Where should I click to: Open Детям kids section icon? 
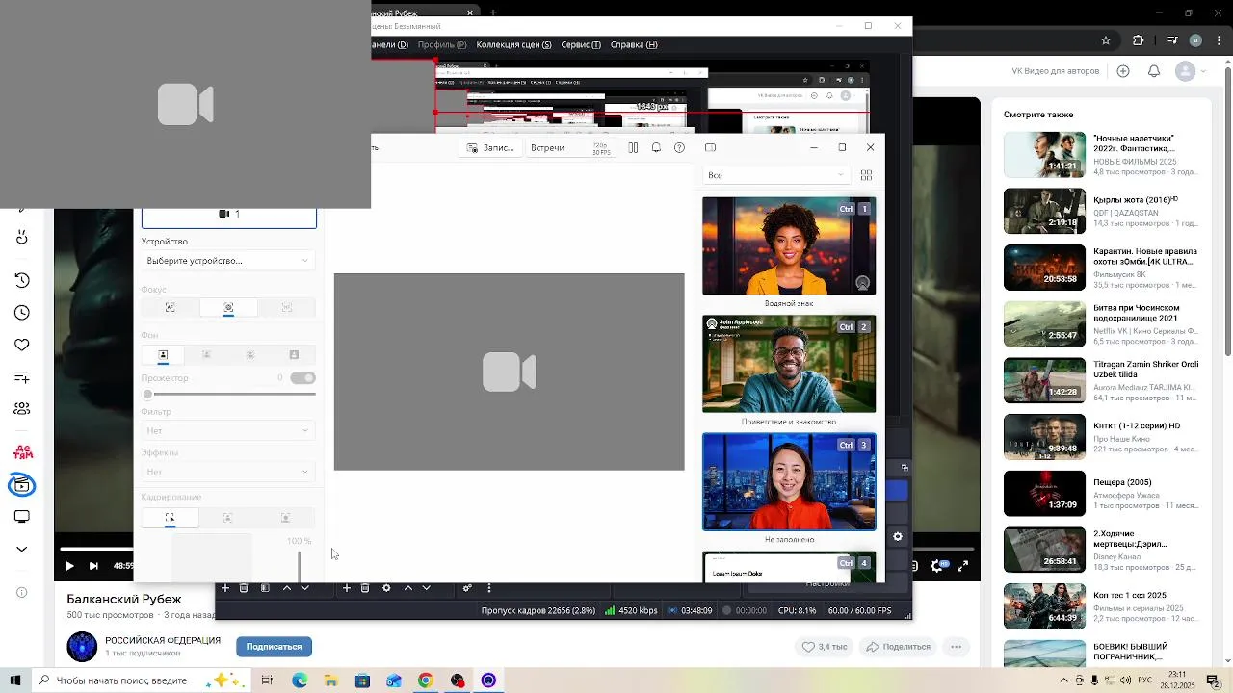pos(22,452)
